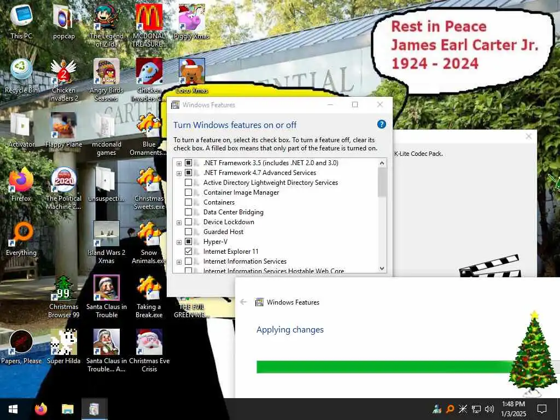Screen dimensions: 560x420
Task: Open the Windows Features help icon
Action: coord(381,124)
